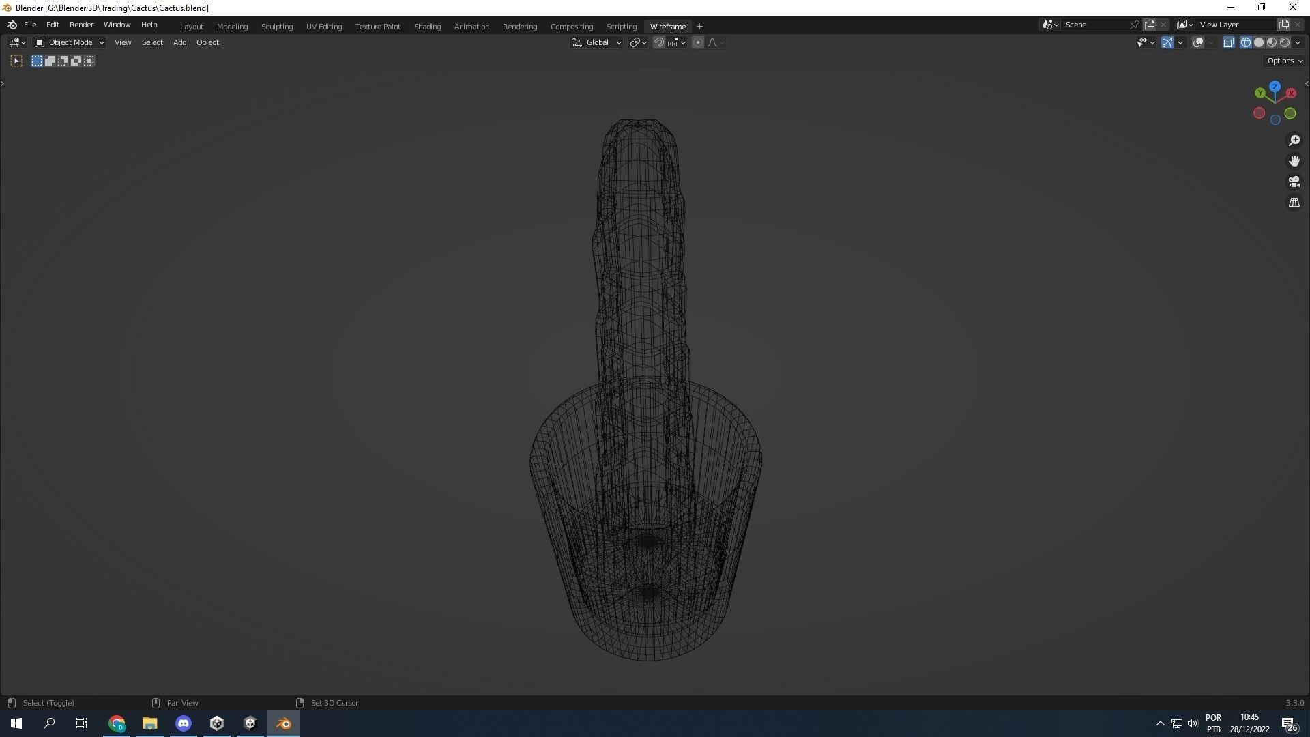The width and height of the screenshot is (1310, 737).
Task: Open the proportional editing falloff dropdown
Action: 716,42
